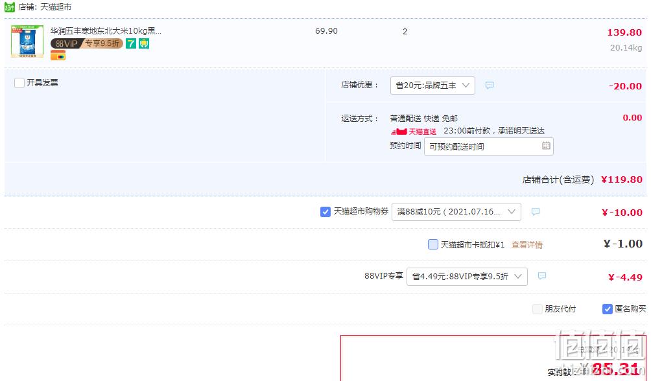The width and height of the screenshot is (651, 381).
Task: Open the 店铺优惠 省20元 dropdown
Action: (432, 86)
